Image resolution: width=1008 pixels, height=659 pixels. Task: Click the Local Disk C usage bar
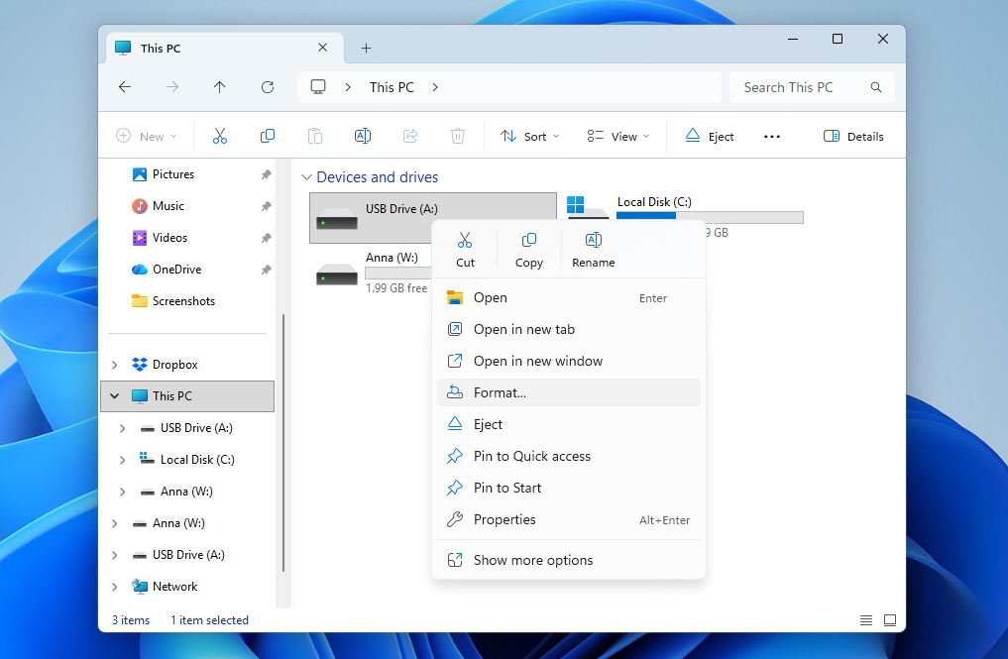click(709, 217)
